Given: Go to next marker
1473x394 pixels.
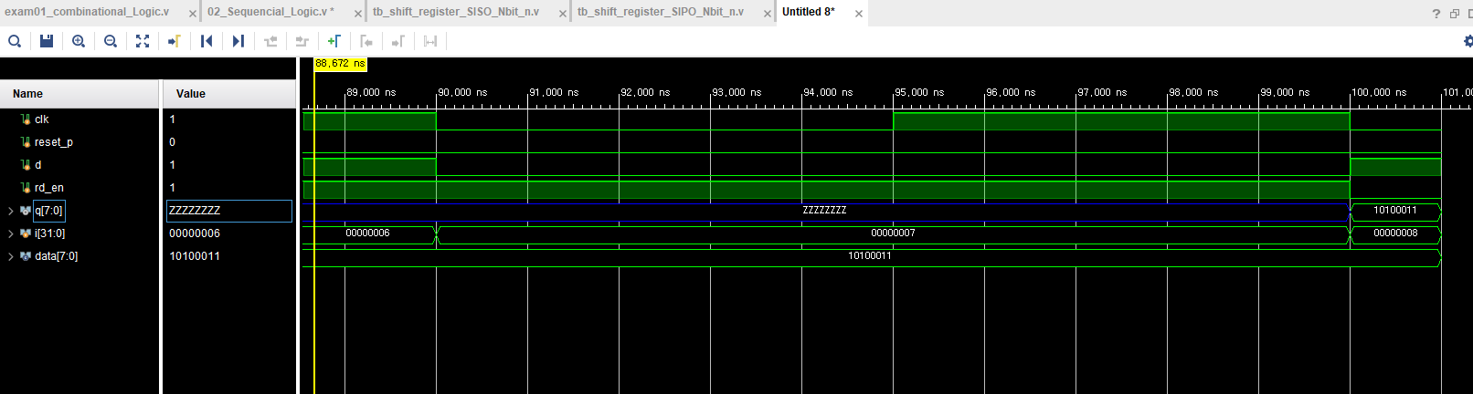Looking at the screenshot, I should pyautogui.click(x=398, y=41).
